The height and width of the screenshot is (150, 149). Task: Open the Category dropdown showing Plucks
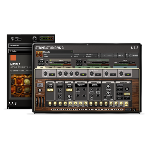tap(79, 57)
